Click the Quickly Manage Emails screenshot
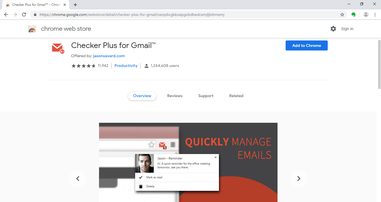Viewport: 381px width, 202px height. pos(188,162)
